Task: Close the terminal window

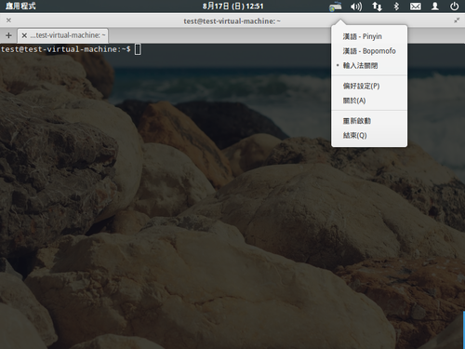Action: tap(8, 20)
